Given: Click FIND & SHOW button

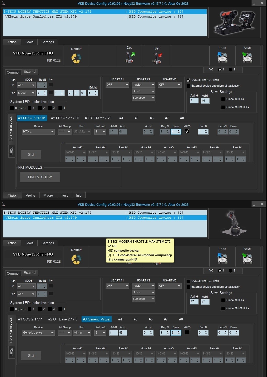Looking at the screenshot, I should pyautogui.click(x=40, y=177).
